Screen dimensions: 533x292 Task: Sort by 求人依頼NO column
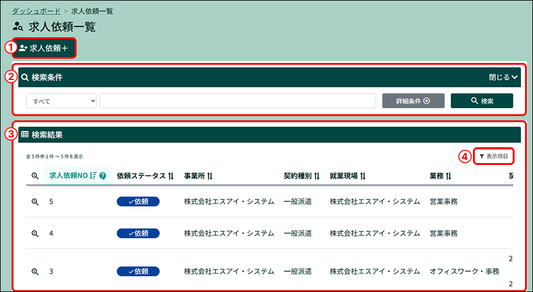tap(73, 176)
